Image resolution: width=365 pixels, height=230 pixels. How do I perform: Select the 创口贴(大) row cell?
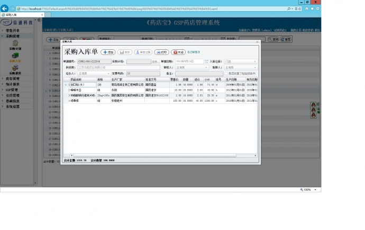click(x=83, y=85)
